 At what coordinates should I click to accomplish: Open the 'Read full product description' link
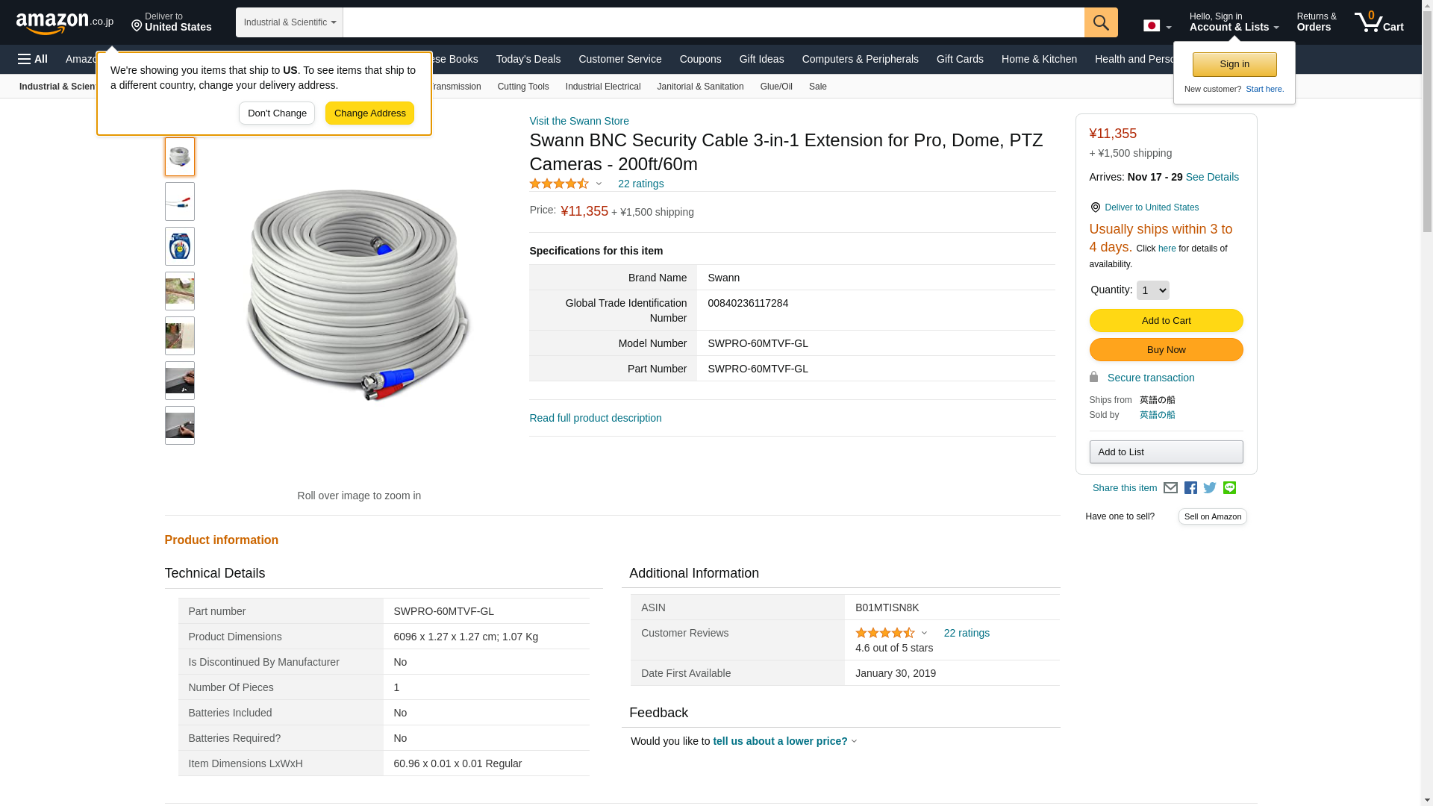click(x=595, y=418)
